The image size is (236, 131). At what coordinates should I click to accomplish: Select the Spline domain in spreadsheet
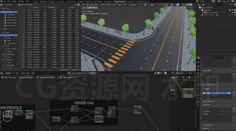click(x=9, y=51)
